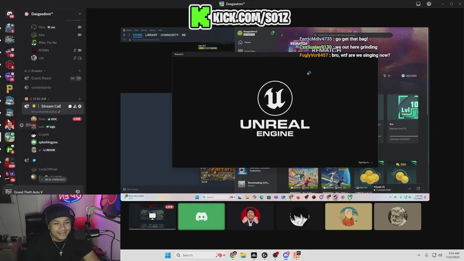Open the Pittsburgh Pirates P server icon
The height and width of the screenshot is (261, 464).
coord(10,88)
